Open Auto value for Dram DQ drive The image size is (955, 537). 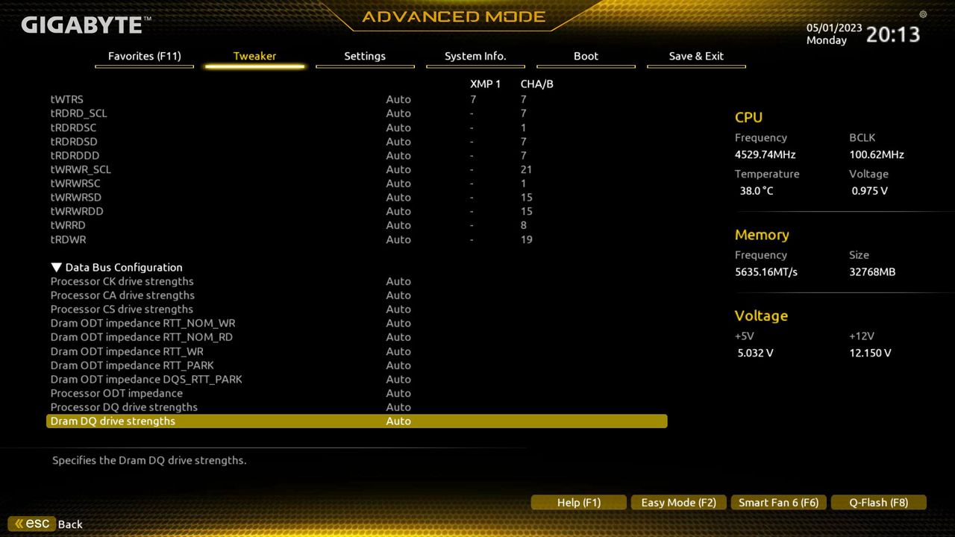pos(398,421)
